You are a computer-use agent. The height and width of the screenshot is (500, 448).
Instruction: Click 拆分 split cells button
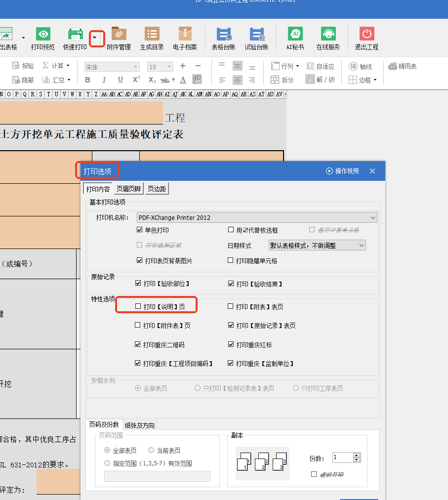pyautogui.click(x=282, y=80)
